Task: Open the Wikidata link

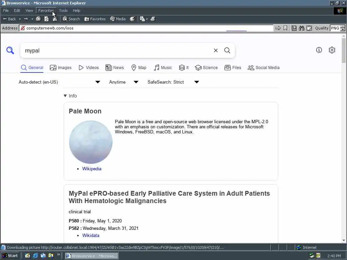Action: pos(91,236)
